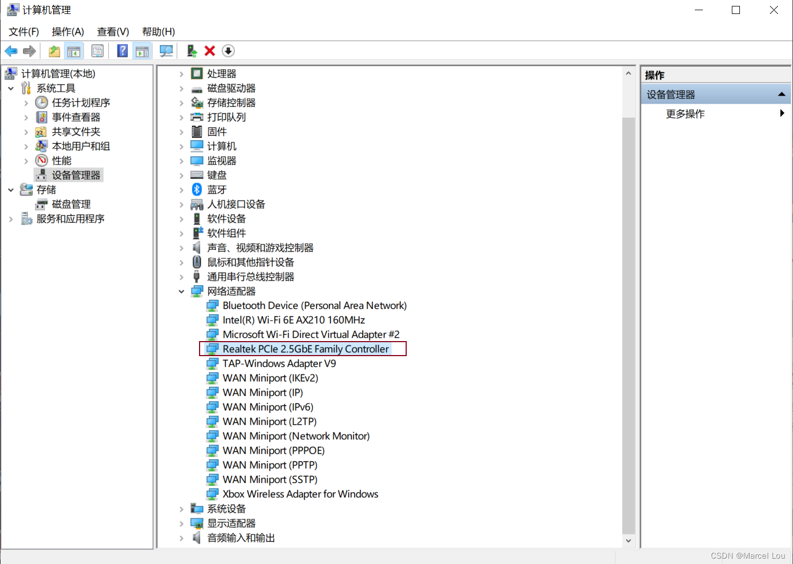Viewport: 793px width, 564px height.
Task: Click the speaker icon beside 声音、视频和游戏控制器
Action: pyautogui.click(x=197, y=248)
